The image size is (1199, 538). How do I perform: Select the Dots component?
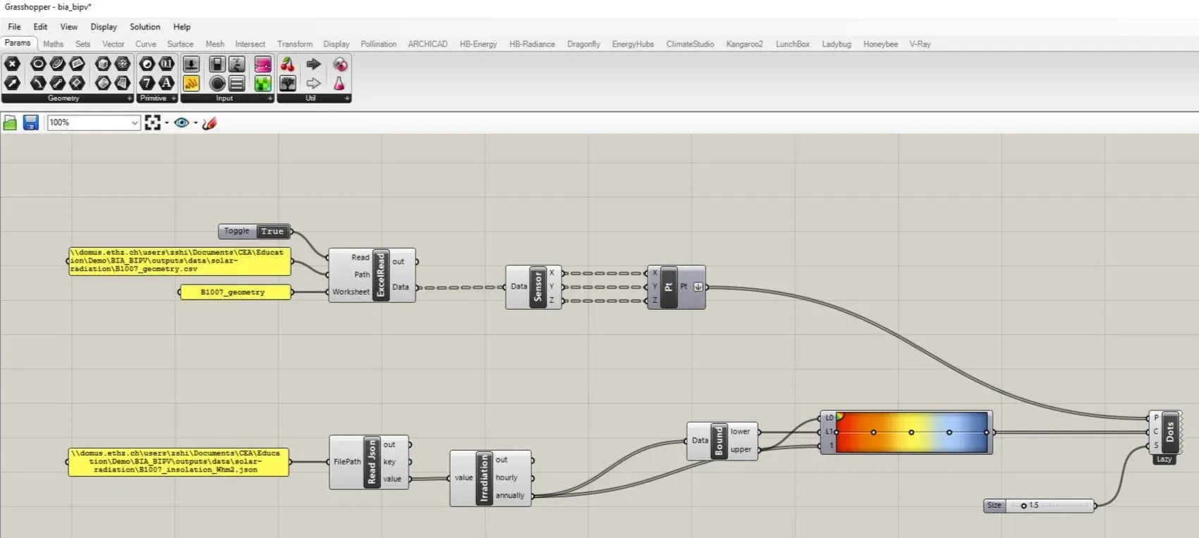pyautogui.click(x=1170, y=432)
